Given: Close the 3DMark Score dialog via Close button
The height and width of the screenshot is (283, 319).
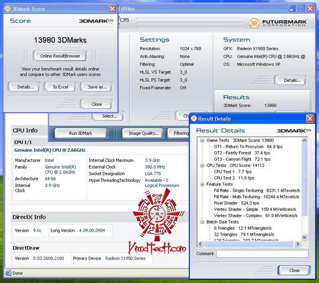Looking at the screenshot, I should [96, 104].
